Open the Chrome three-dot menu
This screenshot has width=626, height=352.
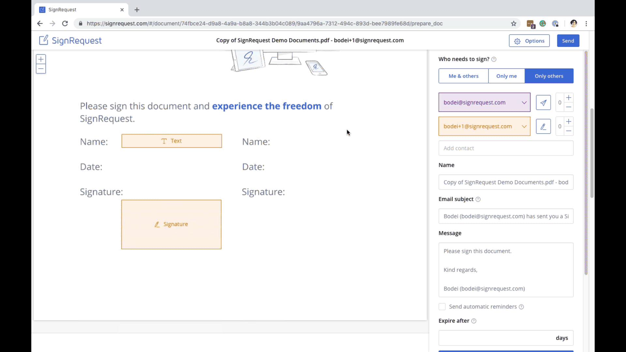click(586, 23)
